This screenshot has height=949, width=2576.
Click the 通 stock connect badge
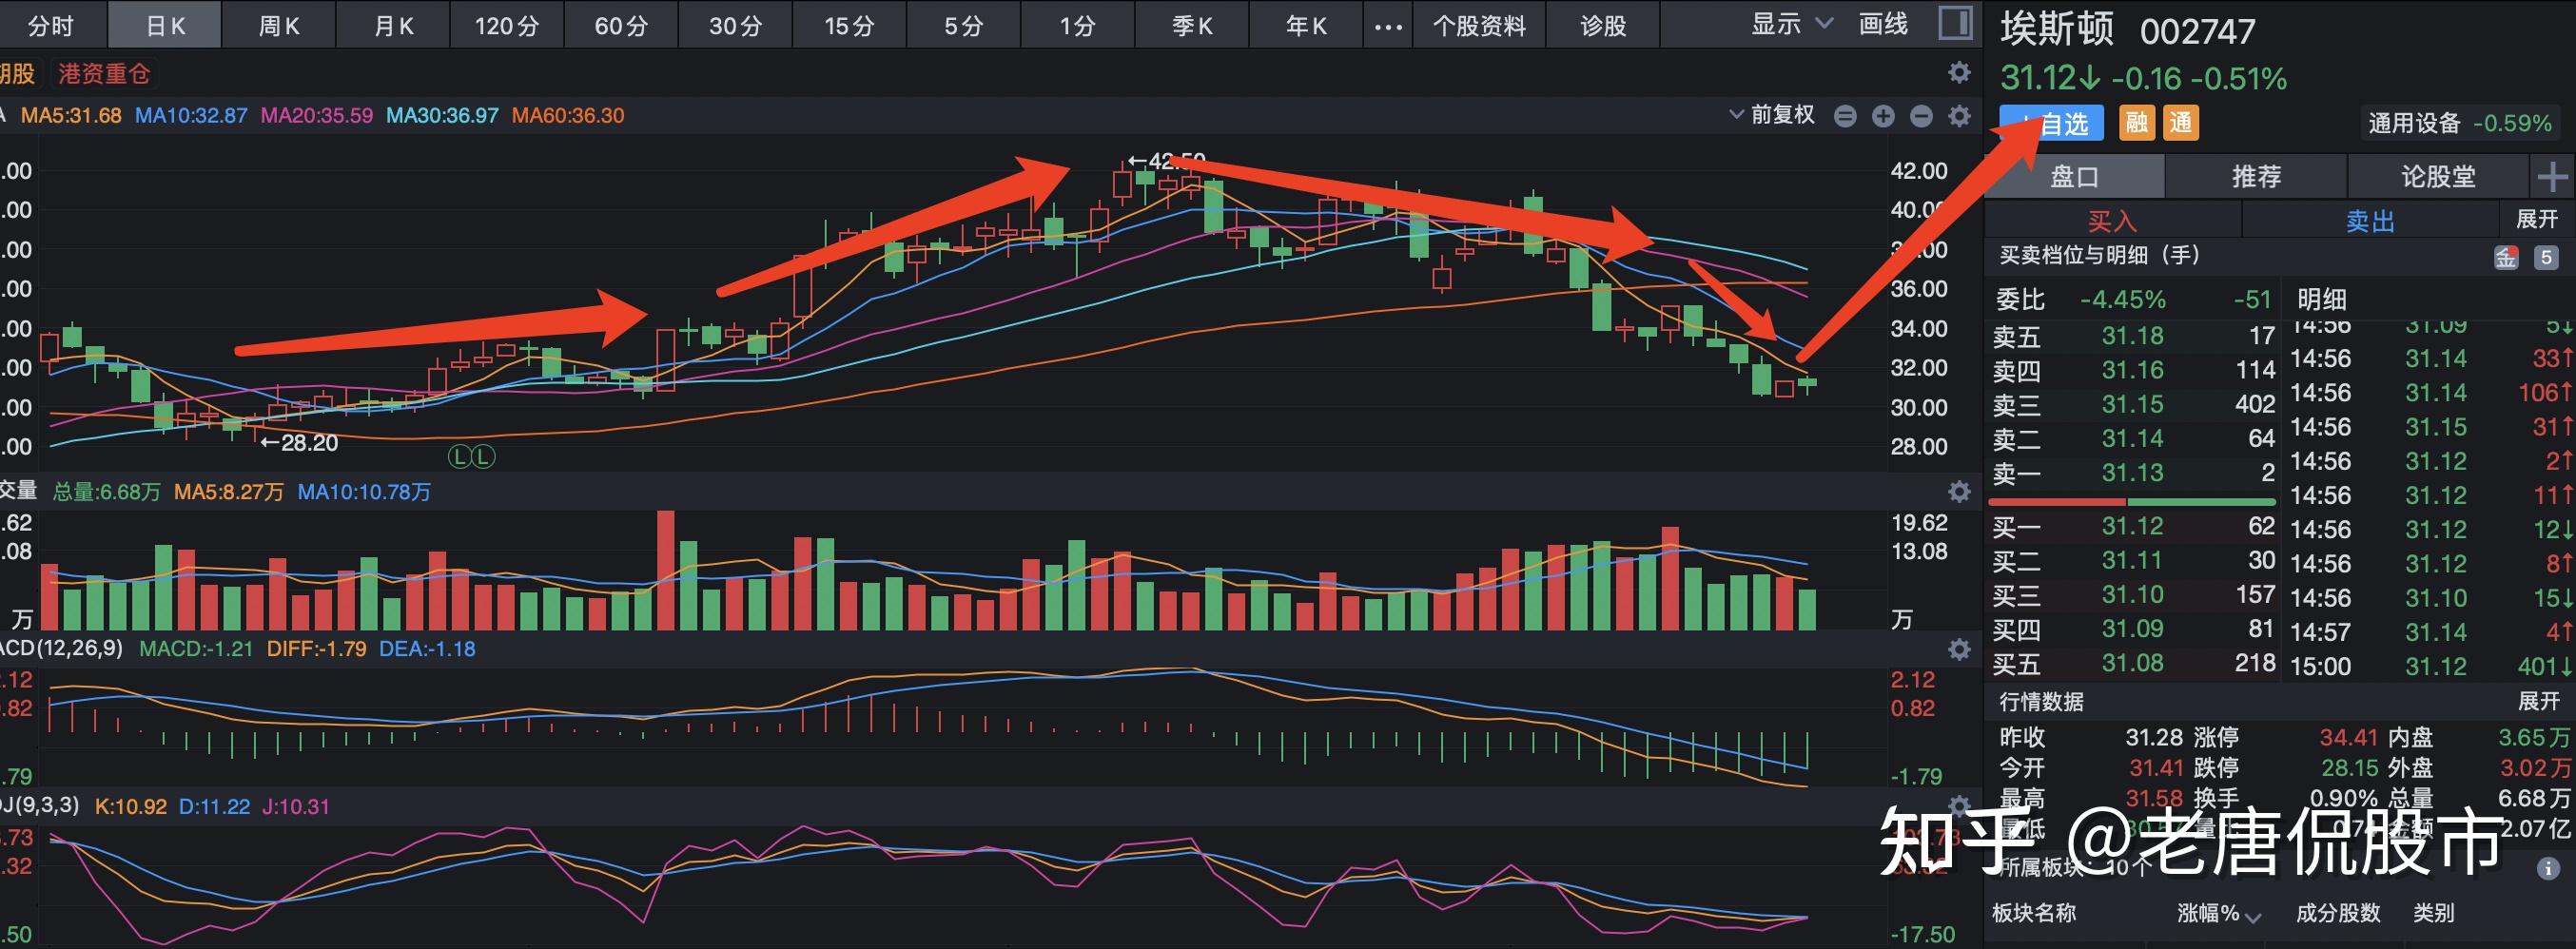[2180, 123]
